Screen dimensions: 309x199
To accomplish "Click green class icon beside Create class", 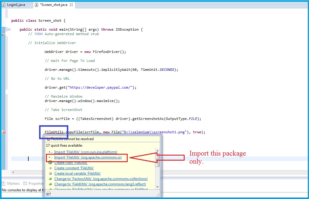I will 50,163.
